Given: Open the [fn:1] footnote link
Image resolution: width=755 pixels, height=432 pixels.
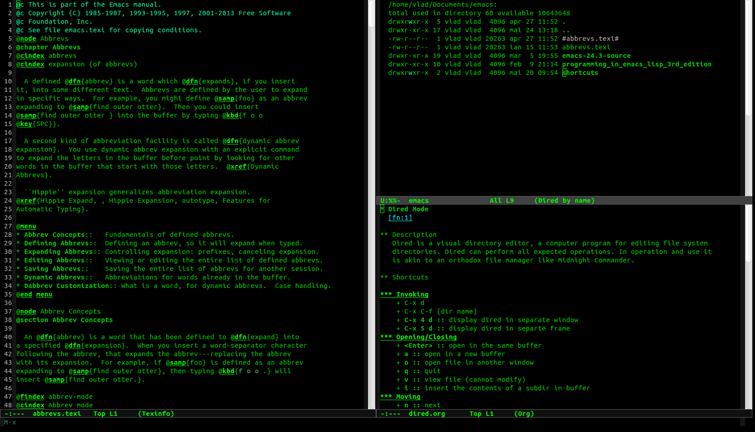Looking at the screenshot, I should point(400,218).
